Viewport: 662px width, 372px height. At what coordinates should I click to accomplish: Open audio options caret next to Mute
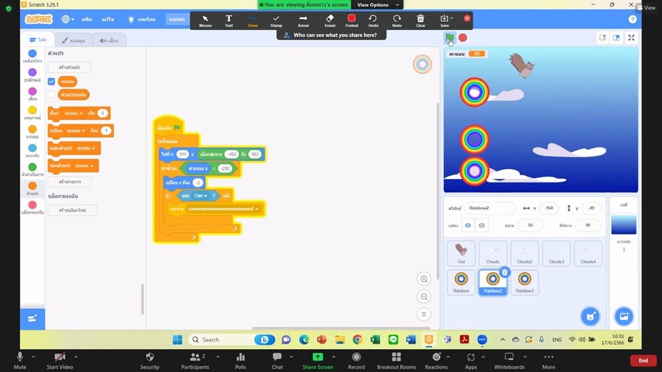point(33,357)
